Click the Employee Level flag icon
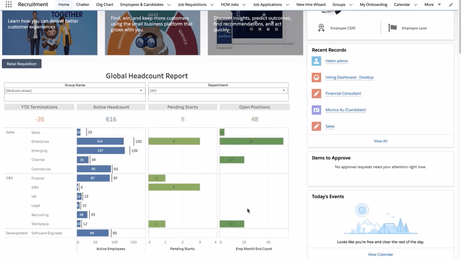461x259 pixels. tap(392, 28)
